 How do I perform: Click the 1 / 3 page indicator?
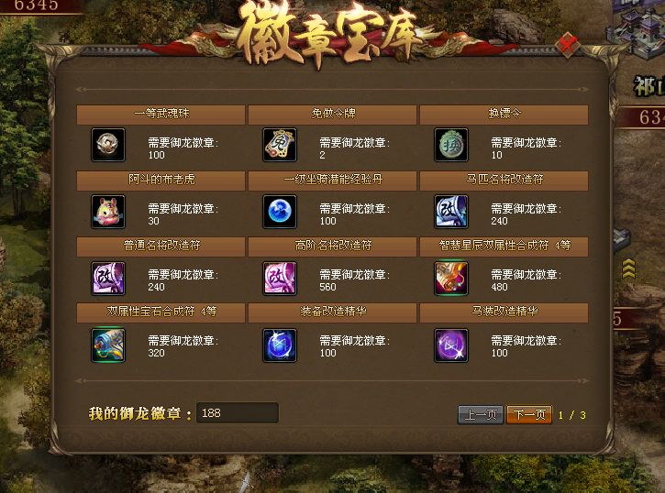click(x=571, y=415)
